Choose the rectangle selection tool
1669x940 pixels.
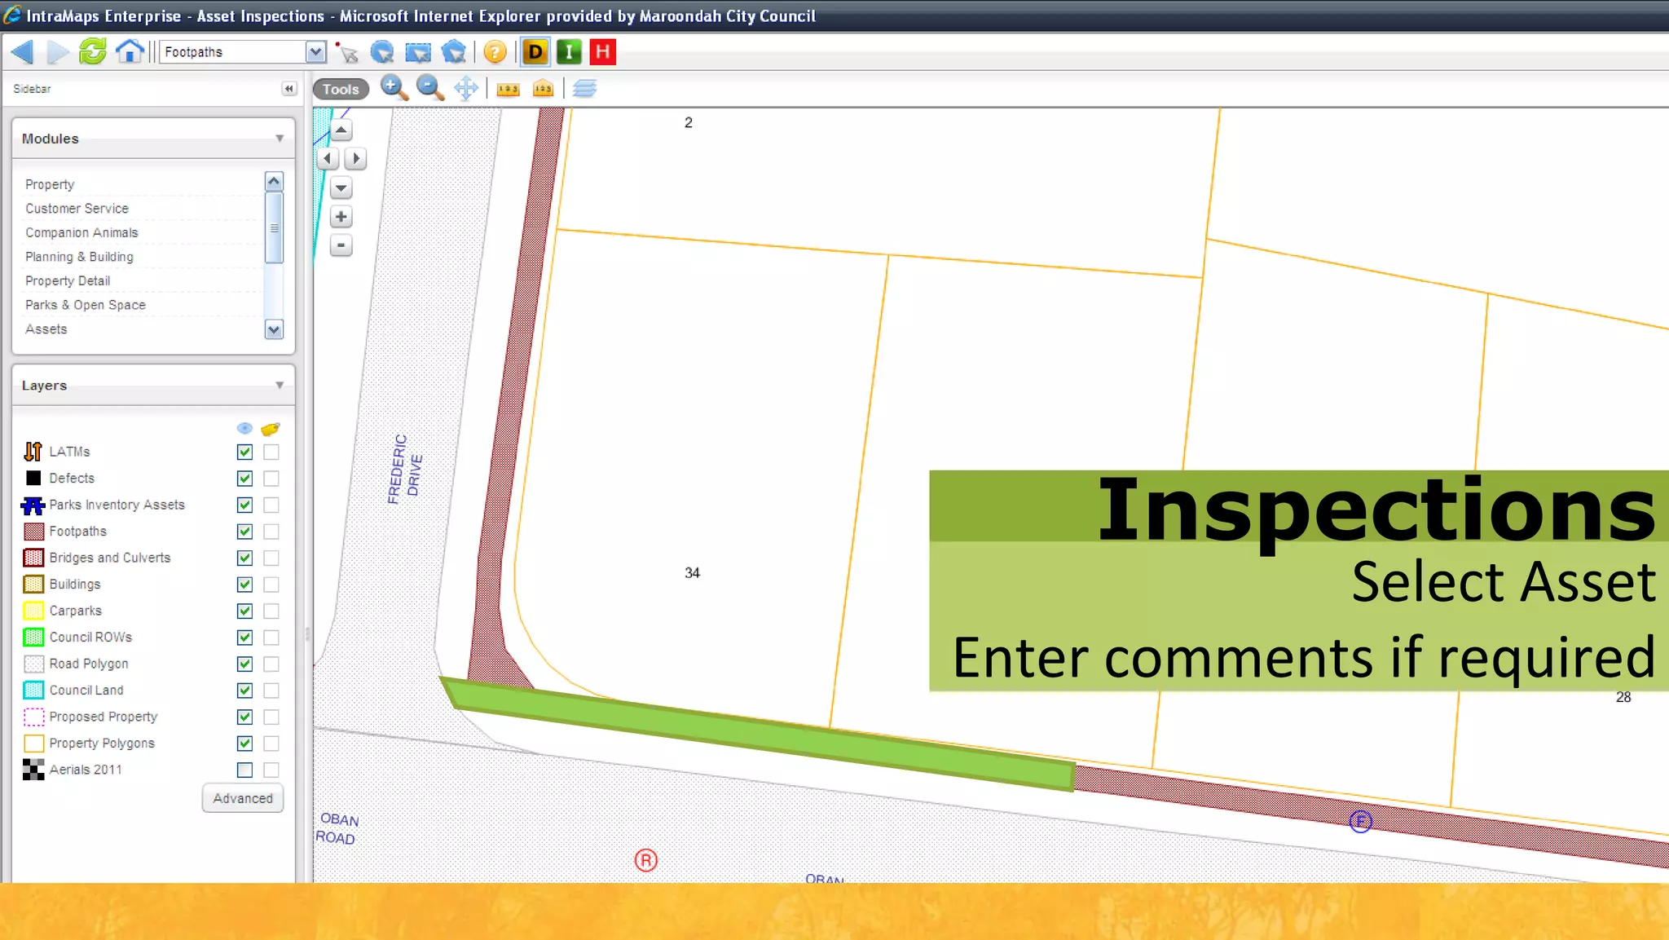(x=417, y=52)
